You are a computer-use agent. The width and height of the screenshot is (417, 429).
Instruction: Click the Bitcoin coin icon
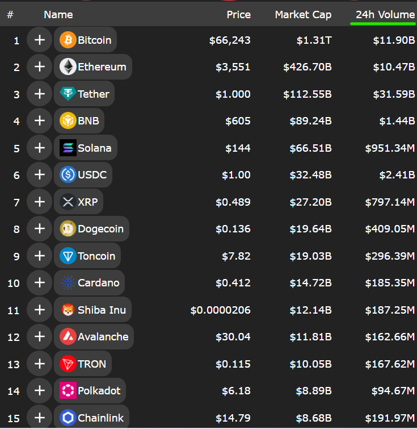pos(68,40)
